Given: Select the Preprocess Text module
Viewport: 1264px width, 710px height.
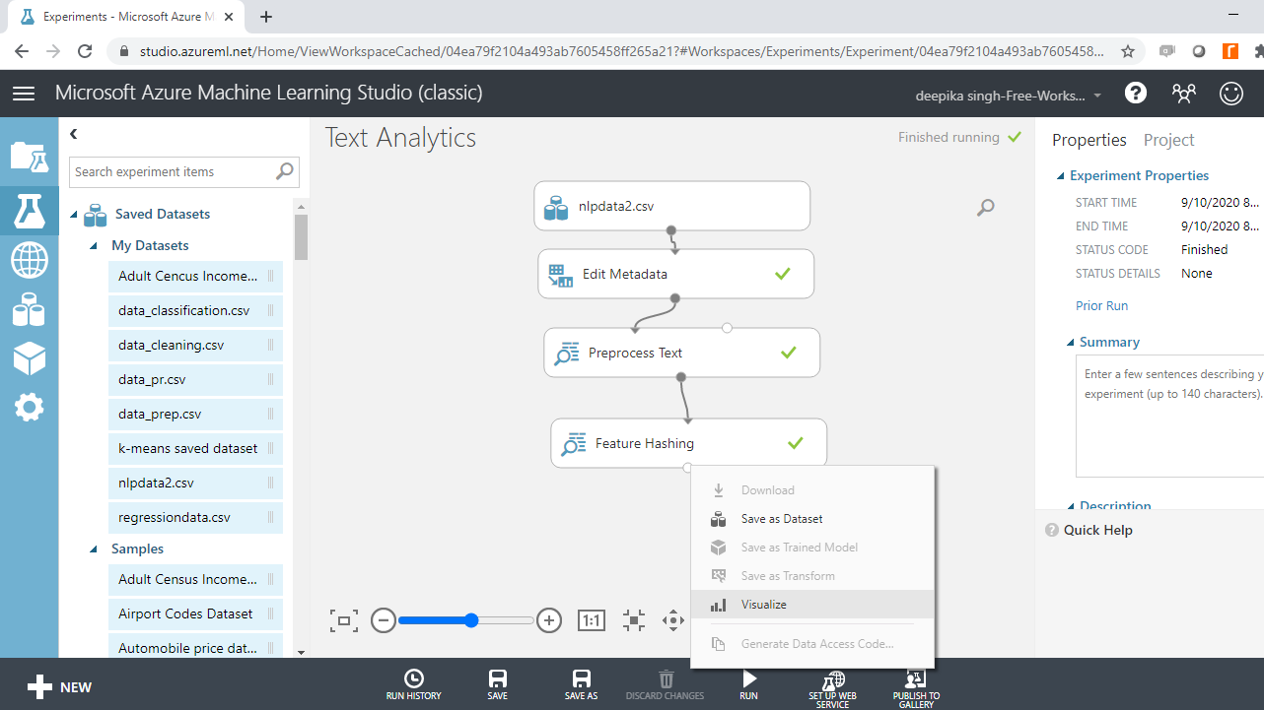Looking at the screenshot, I should 682,353.
